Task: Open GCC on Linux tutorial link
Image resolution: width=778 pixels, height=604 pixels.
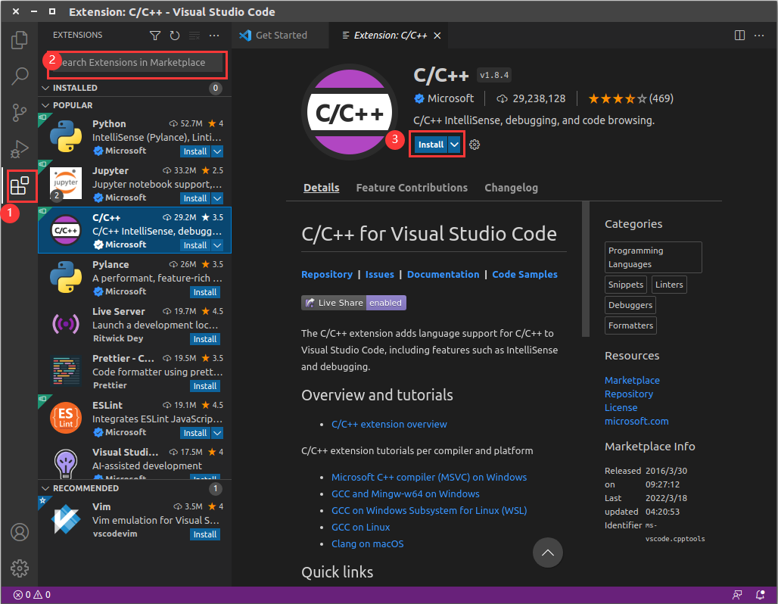Action: 361,527
